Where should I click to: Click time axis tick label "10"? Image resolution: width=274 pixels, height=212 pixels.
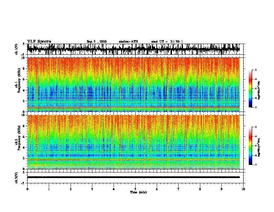point(243,189)
